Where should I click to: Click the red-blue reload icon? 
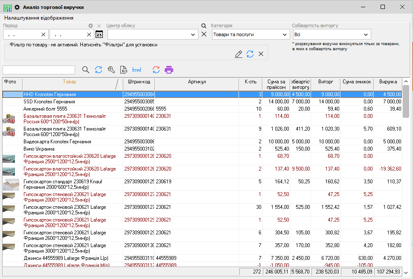[x=156, y=70]
